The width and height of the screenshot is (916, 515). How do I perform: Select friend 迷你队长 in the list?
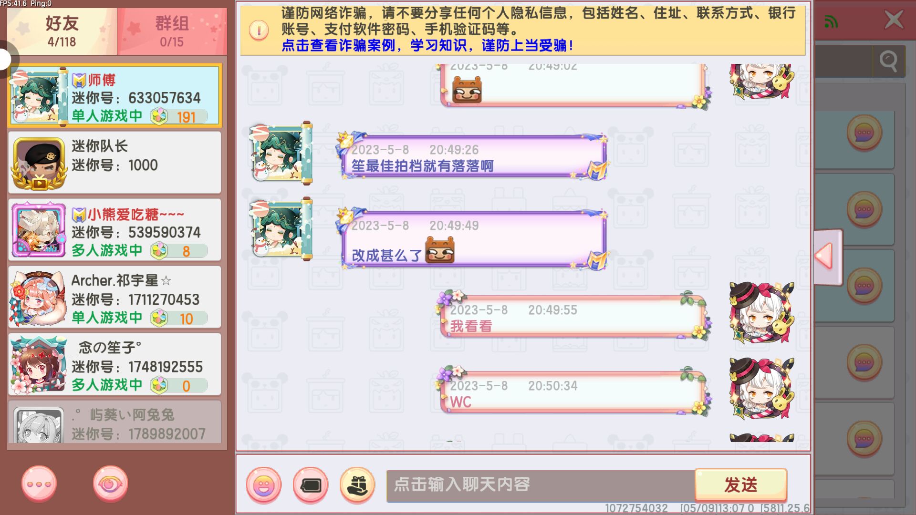[114, 163]
